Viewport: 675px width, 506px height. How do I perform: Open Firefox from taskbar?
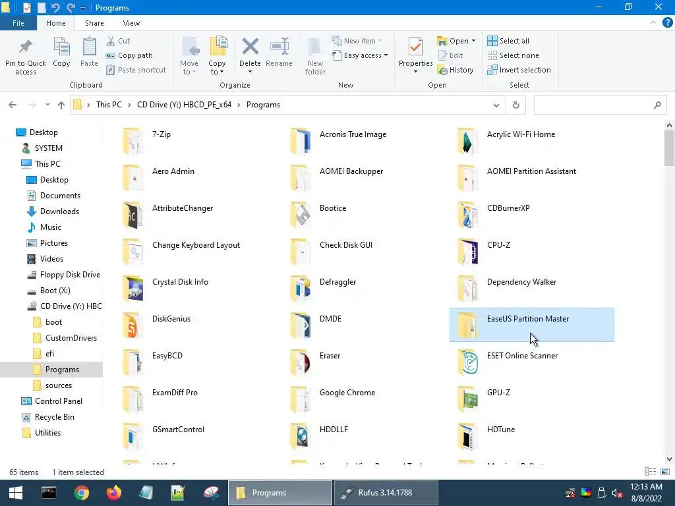[x=114, y=493]
